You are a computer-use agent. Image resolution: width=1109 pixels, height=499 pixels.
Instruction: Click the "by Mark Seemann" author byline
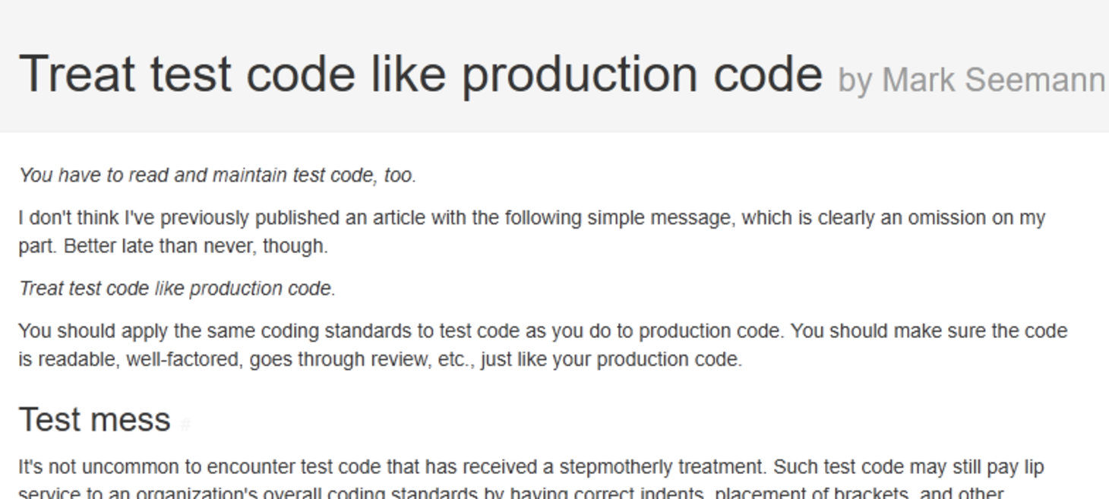point(971,80)
